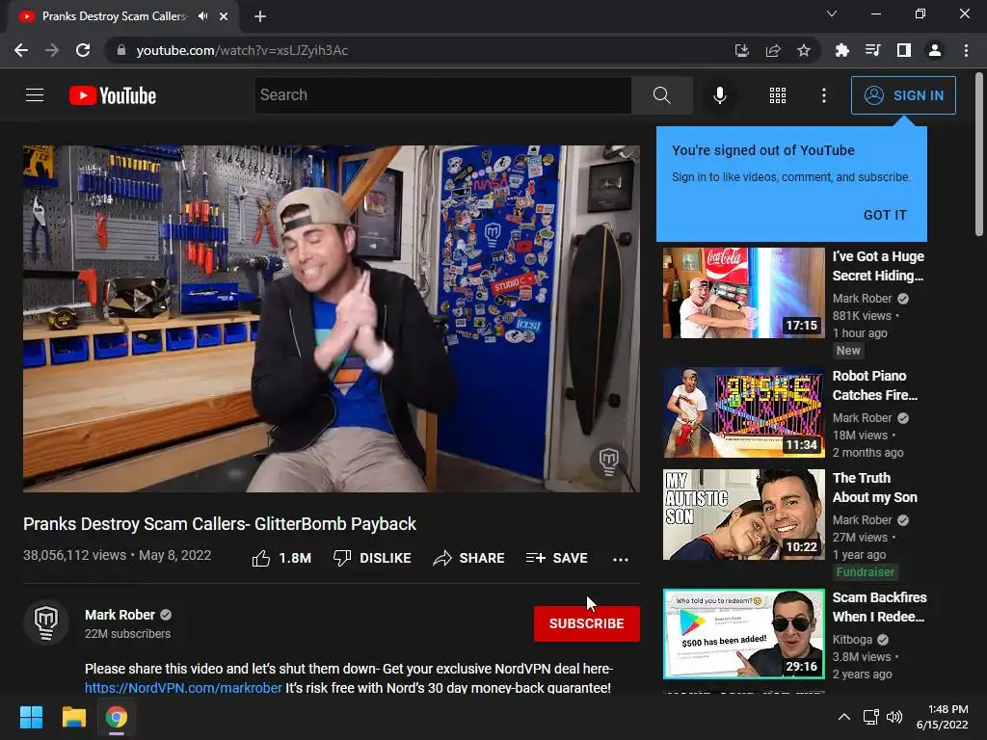
Task: Open the YouTube apps grid icon
Action: [x=778, y=95]
